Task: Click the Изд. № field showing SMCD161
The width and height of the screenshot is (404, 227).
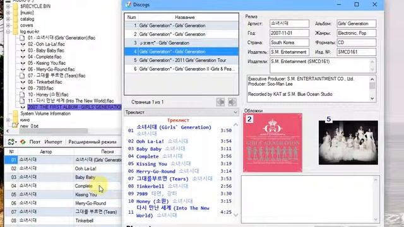Action: [356, 52]
